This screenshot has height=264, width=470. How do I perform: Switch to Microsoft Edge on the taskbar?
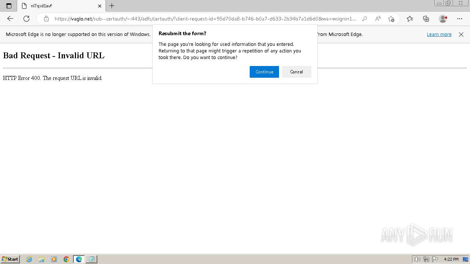(79, 259)
